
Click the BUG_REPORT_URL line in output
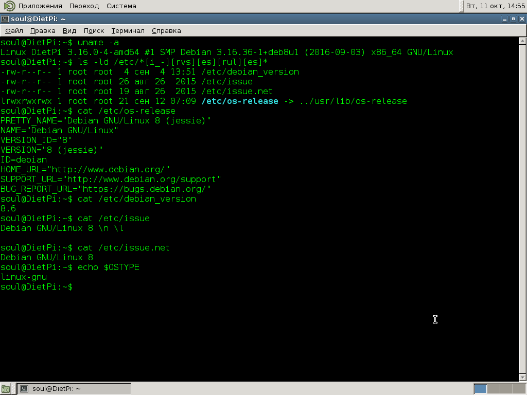[x=106, y=189]
